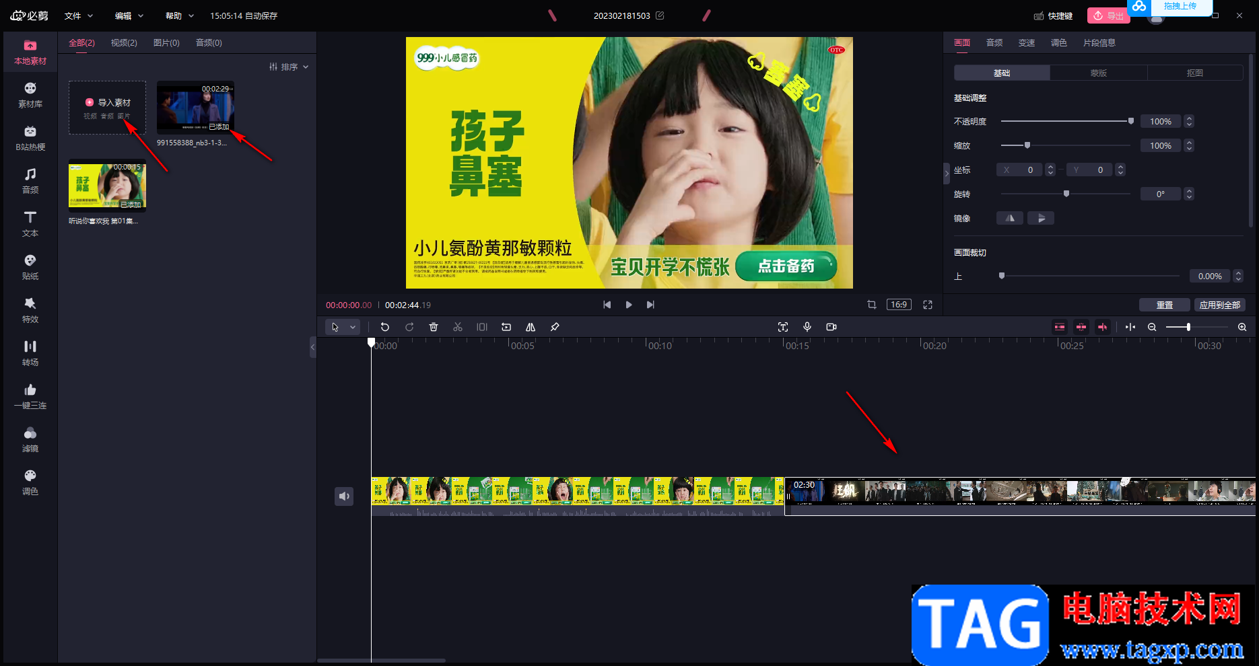
Task: Click the 重置 reset button
Action: (1165, 305)
